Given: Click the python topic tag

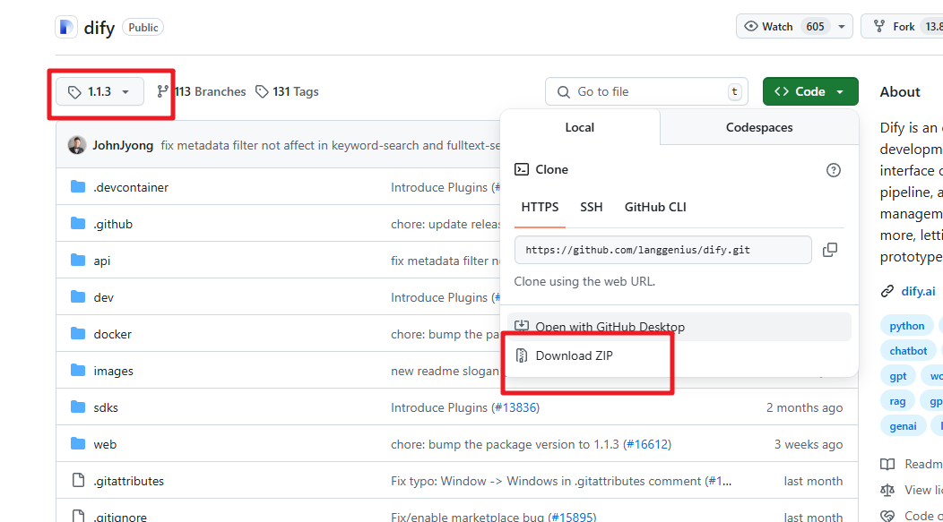Looking at the screenshot, I should pyautogui.click(x=907, y=326).
